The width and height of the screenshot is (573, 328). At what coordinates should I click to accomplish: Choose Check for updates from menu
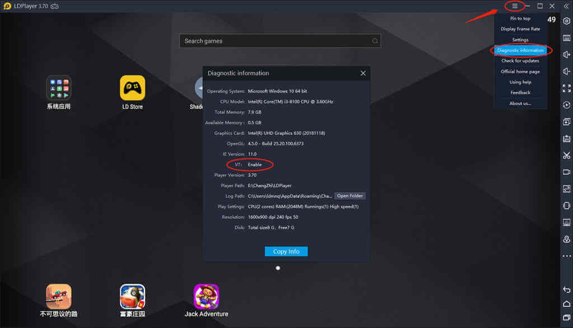click(520, 61)
